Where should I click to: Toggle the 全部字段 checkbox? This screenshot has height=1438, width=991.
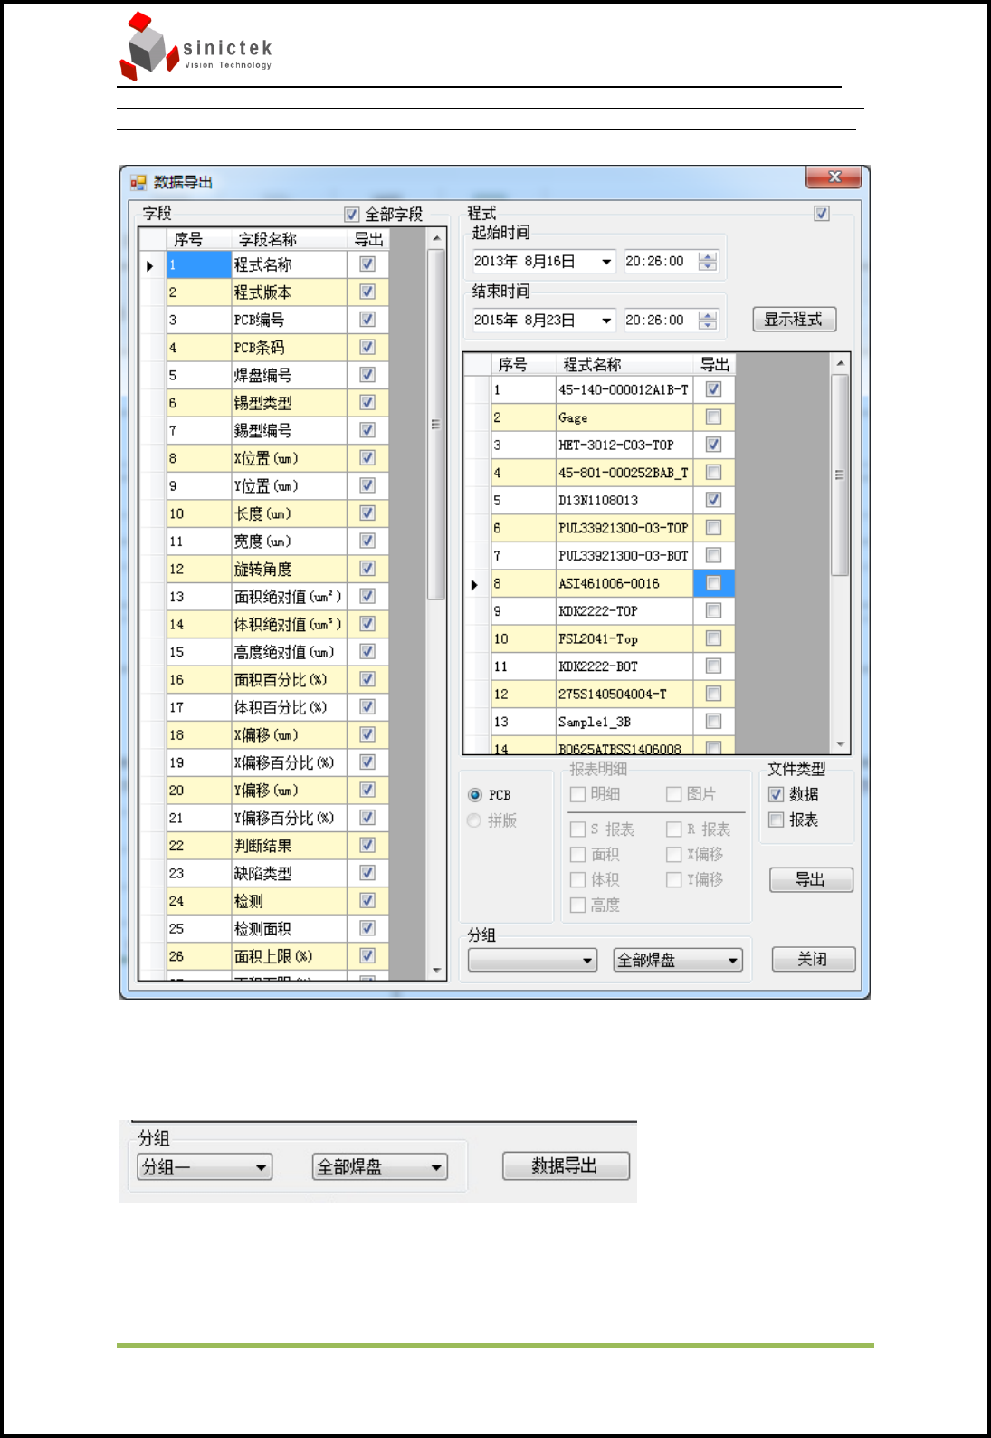(352, 215)
